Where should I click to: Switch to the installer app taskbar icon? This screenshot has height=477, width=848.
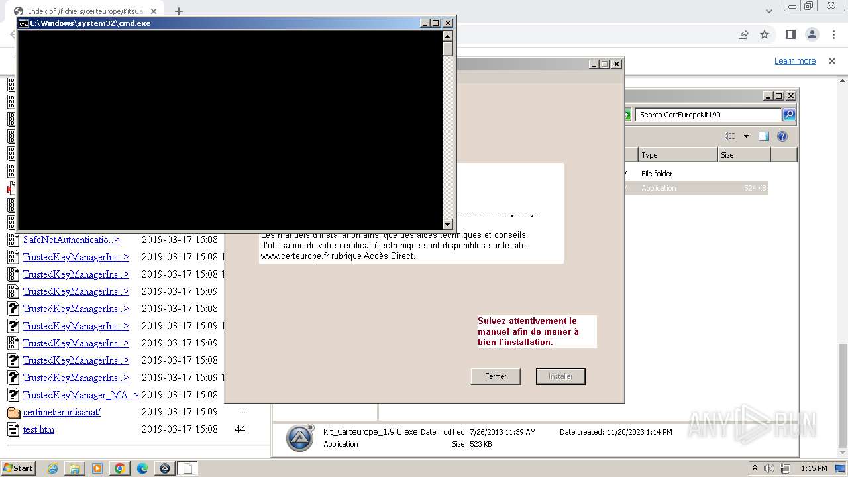(165, 468)
